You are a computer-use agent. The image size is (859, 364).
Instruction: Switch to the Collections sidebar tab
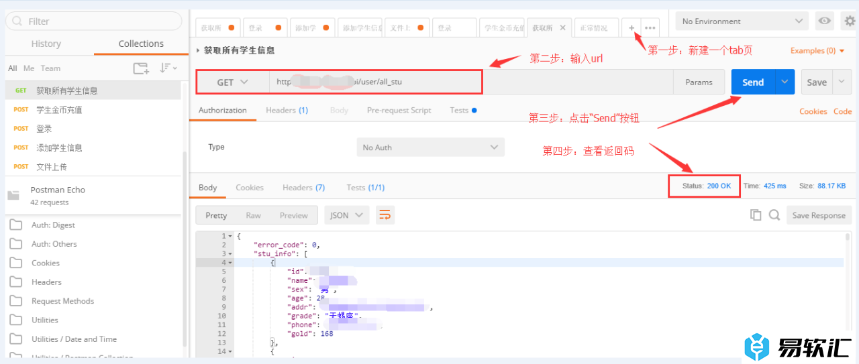point(141,44)
